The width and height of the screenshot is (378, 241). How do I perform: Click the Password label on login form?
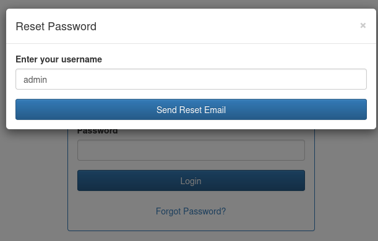[x=97, y=132]
